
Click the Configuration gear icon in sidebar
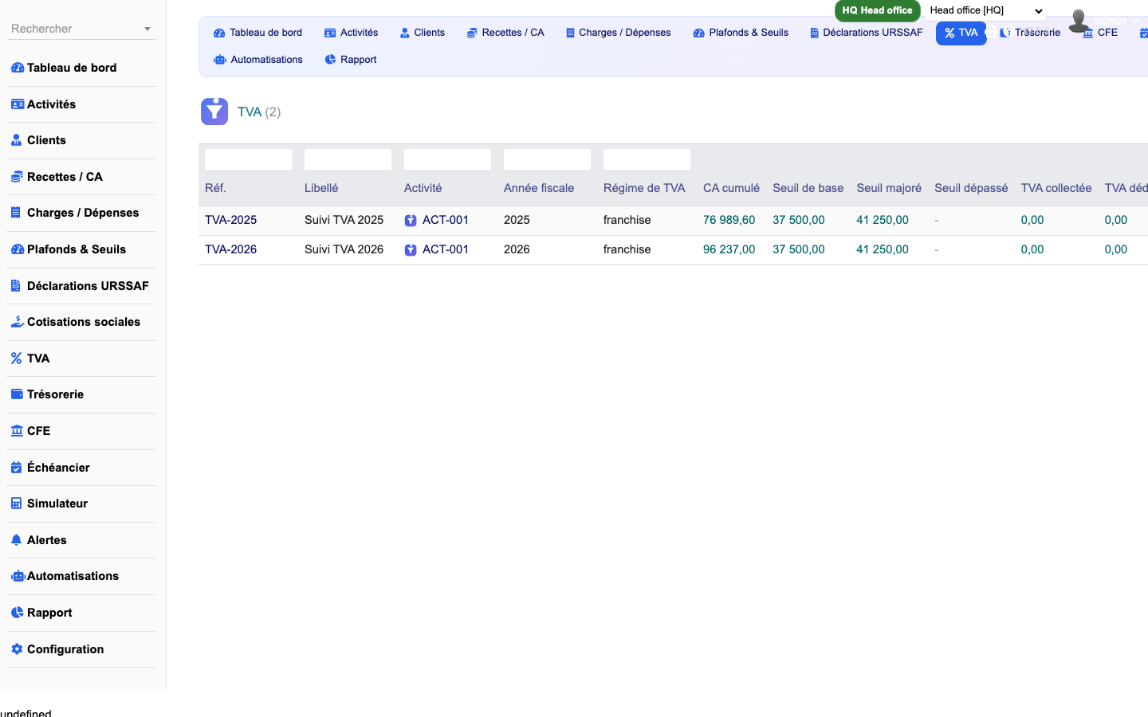[17, 649]
